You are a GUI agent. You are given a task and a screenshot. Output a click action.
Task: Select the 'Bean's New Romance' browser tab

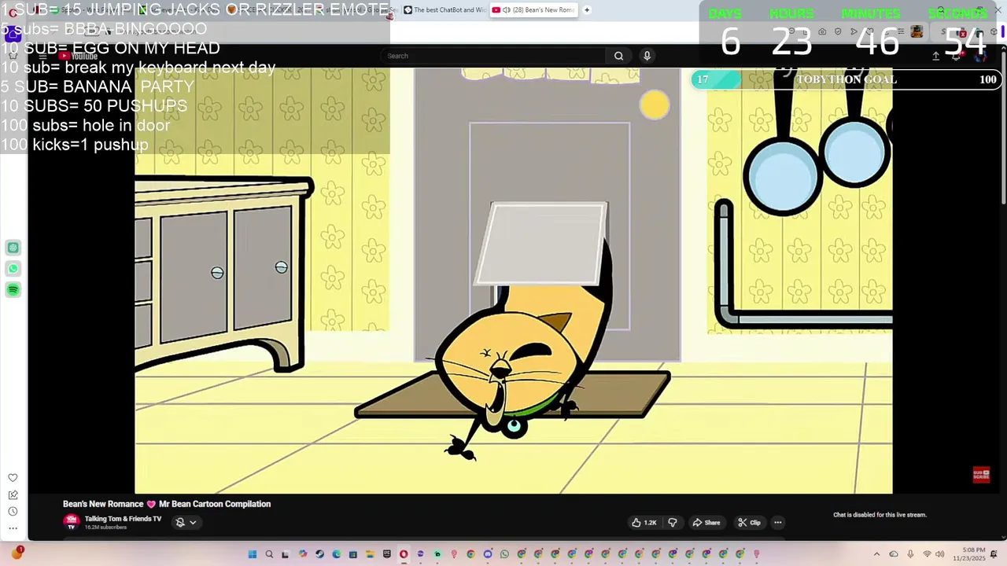point(533,10)
